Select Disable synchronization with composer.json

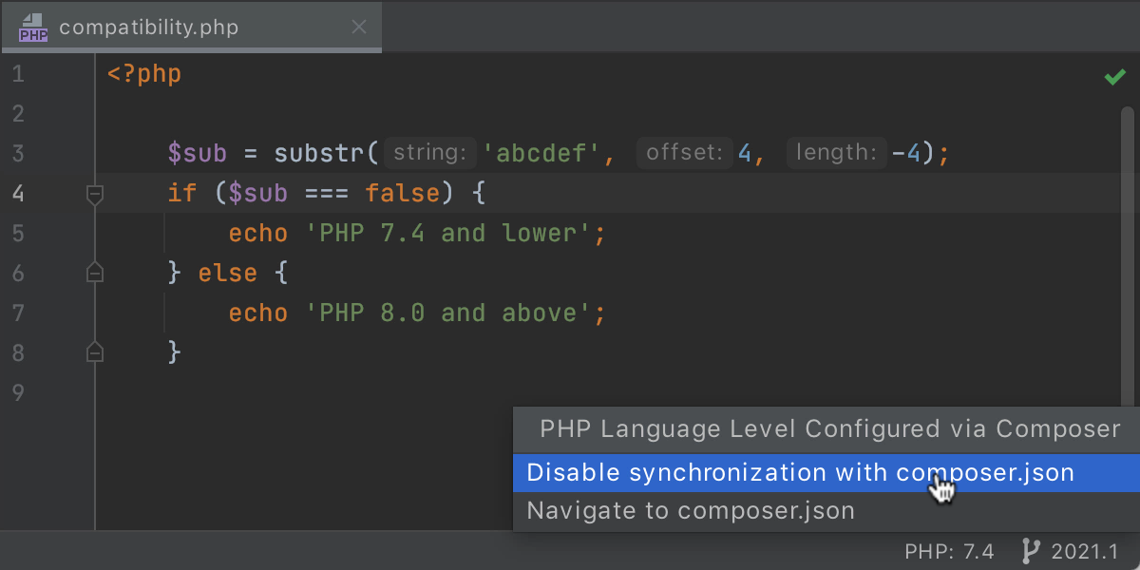[800, 472]
